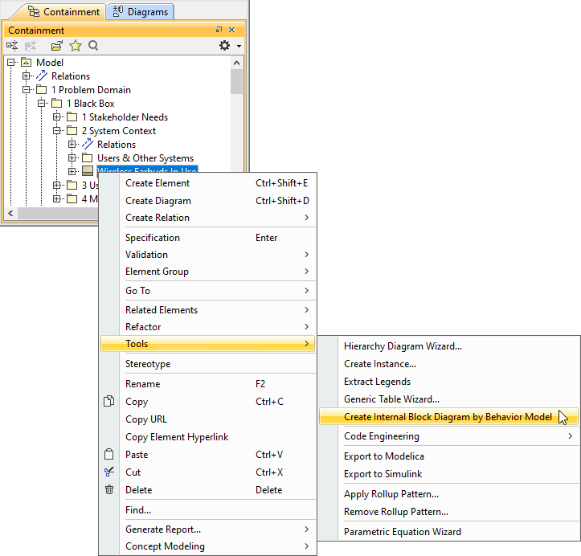The height and width of the screenshot is (556, 581).
Task: Select Generate Report menu entry
Action: (x=163, y=529)
